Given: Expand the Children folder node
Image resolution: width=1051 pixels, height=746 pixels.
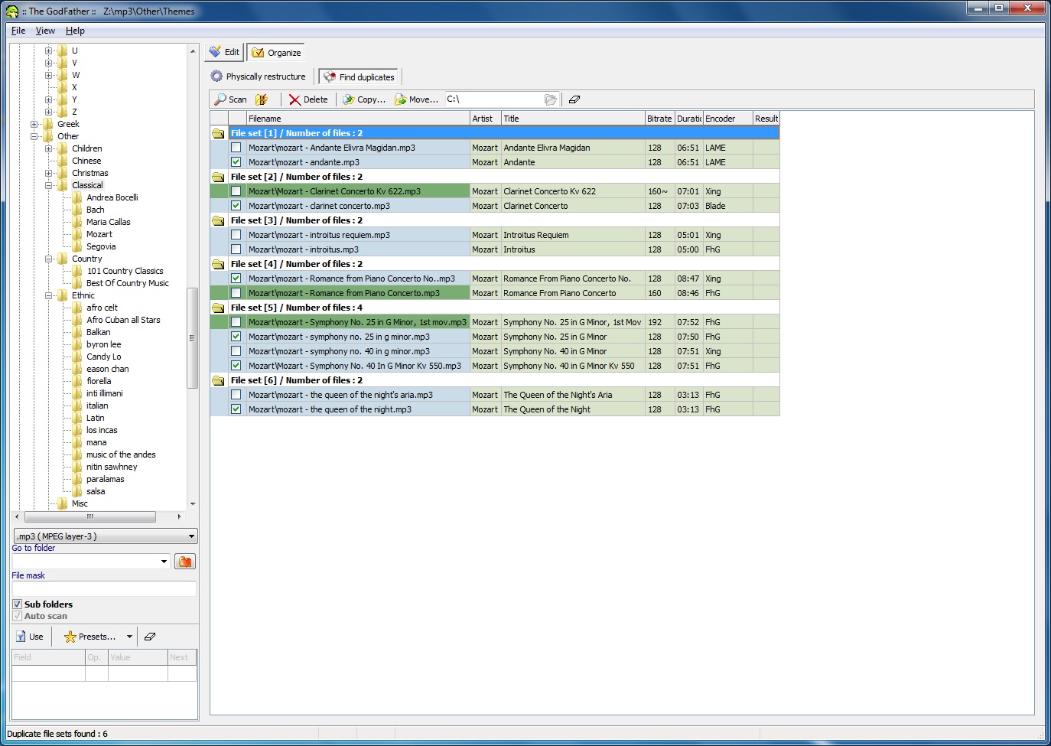Looking at the screenshot, I should pos(49,148).
